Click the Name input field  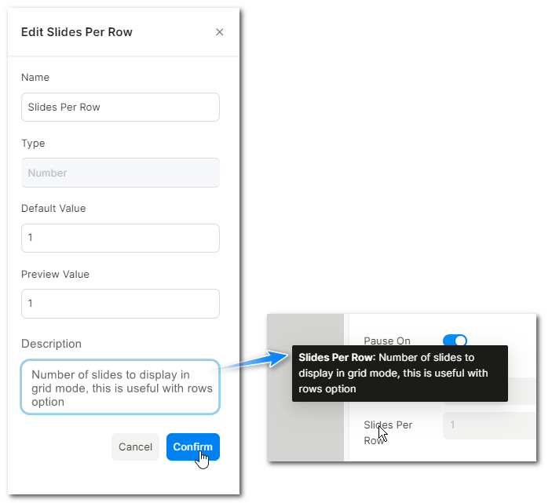120,107
